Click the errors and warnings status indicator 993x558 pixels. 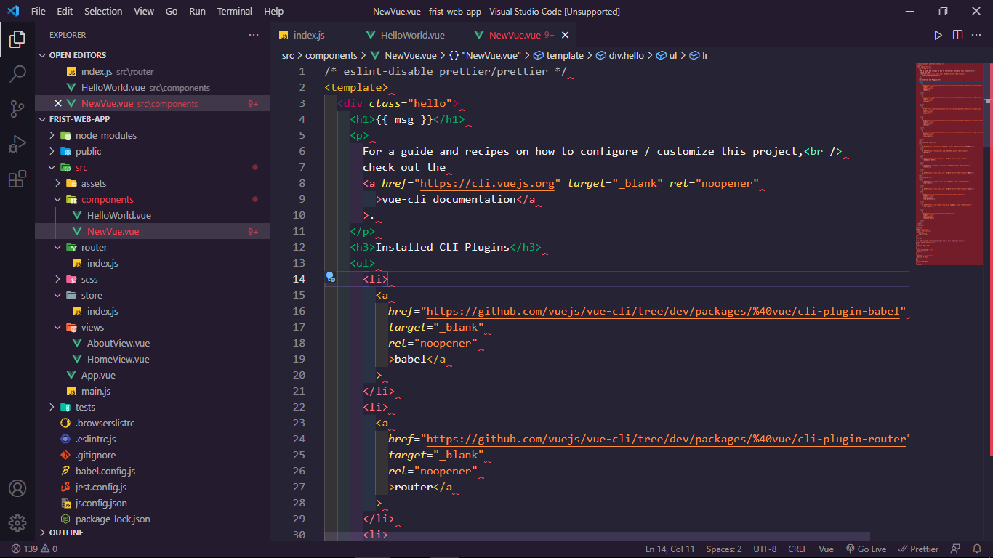(x=34, y=549)
